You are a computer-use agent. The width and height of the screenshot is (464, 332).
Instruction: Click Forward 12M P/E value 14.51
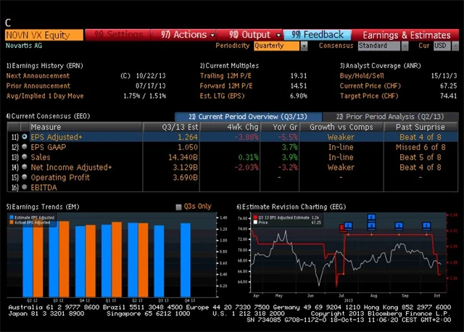299,86
